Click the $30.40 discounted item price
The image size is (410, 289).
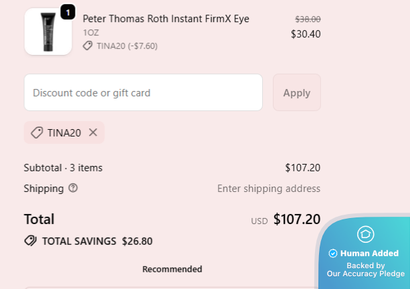click(x=306, y=33)
